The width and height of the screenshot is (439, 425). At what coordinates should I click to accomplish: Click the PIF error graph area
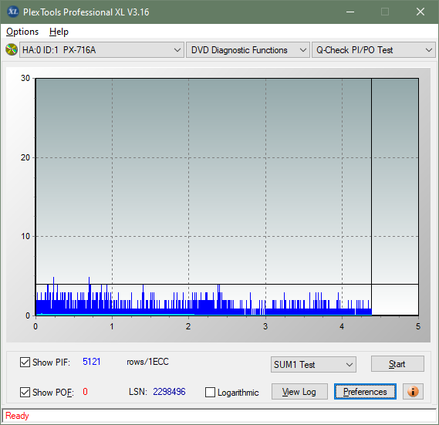227,197
